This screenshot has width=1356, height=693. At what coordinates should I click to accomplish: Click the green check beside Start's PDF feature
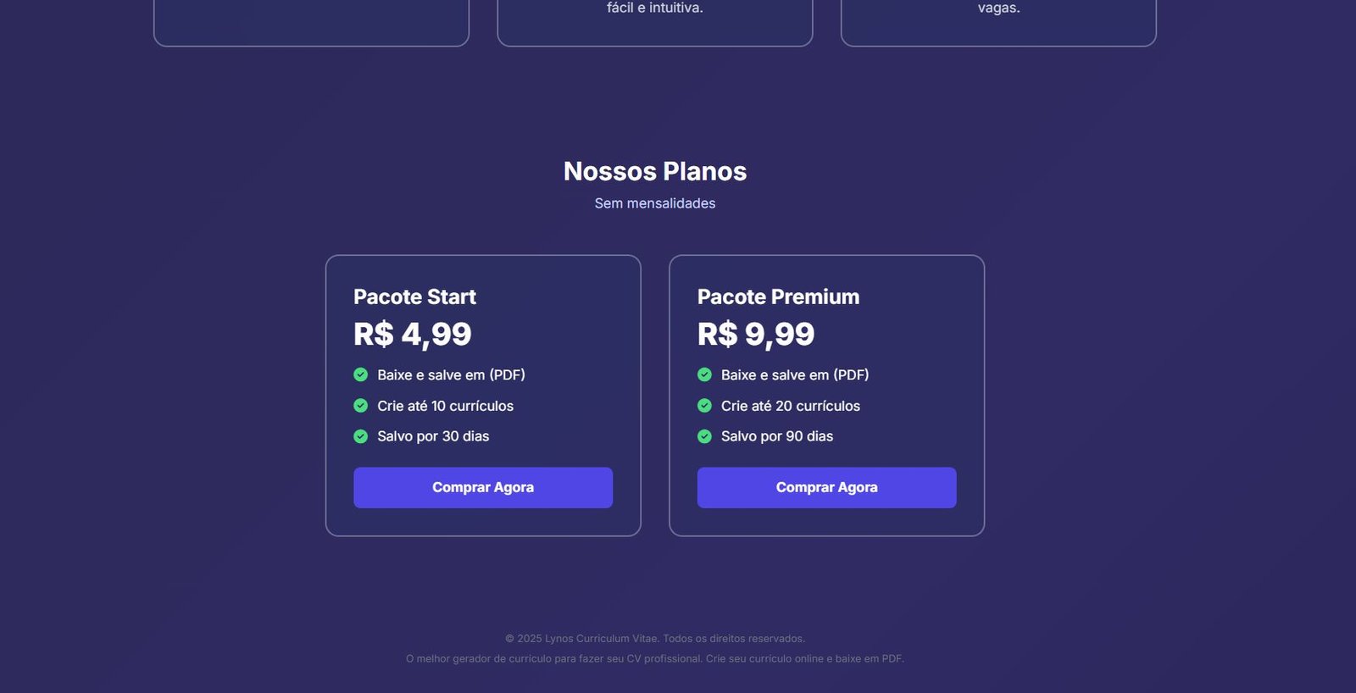pos(360,374)
